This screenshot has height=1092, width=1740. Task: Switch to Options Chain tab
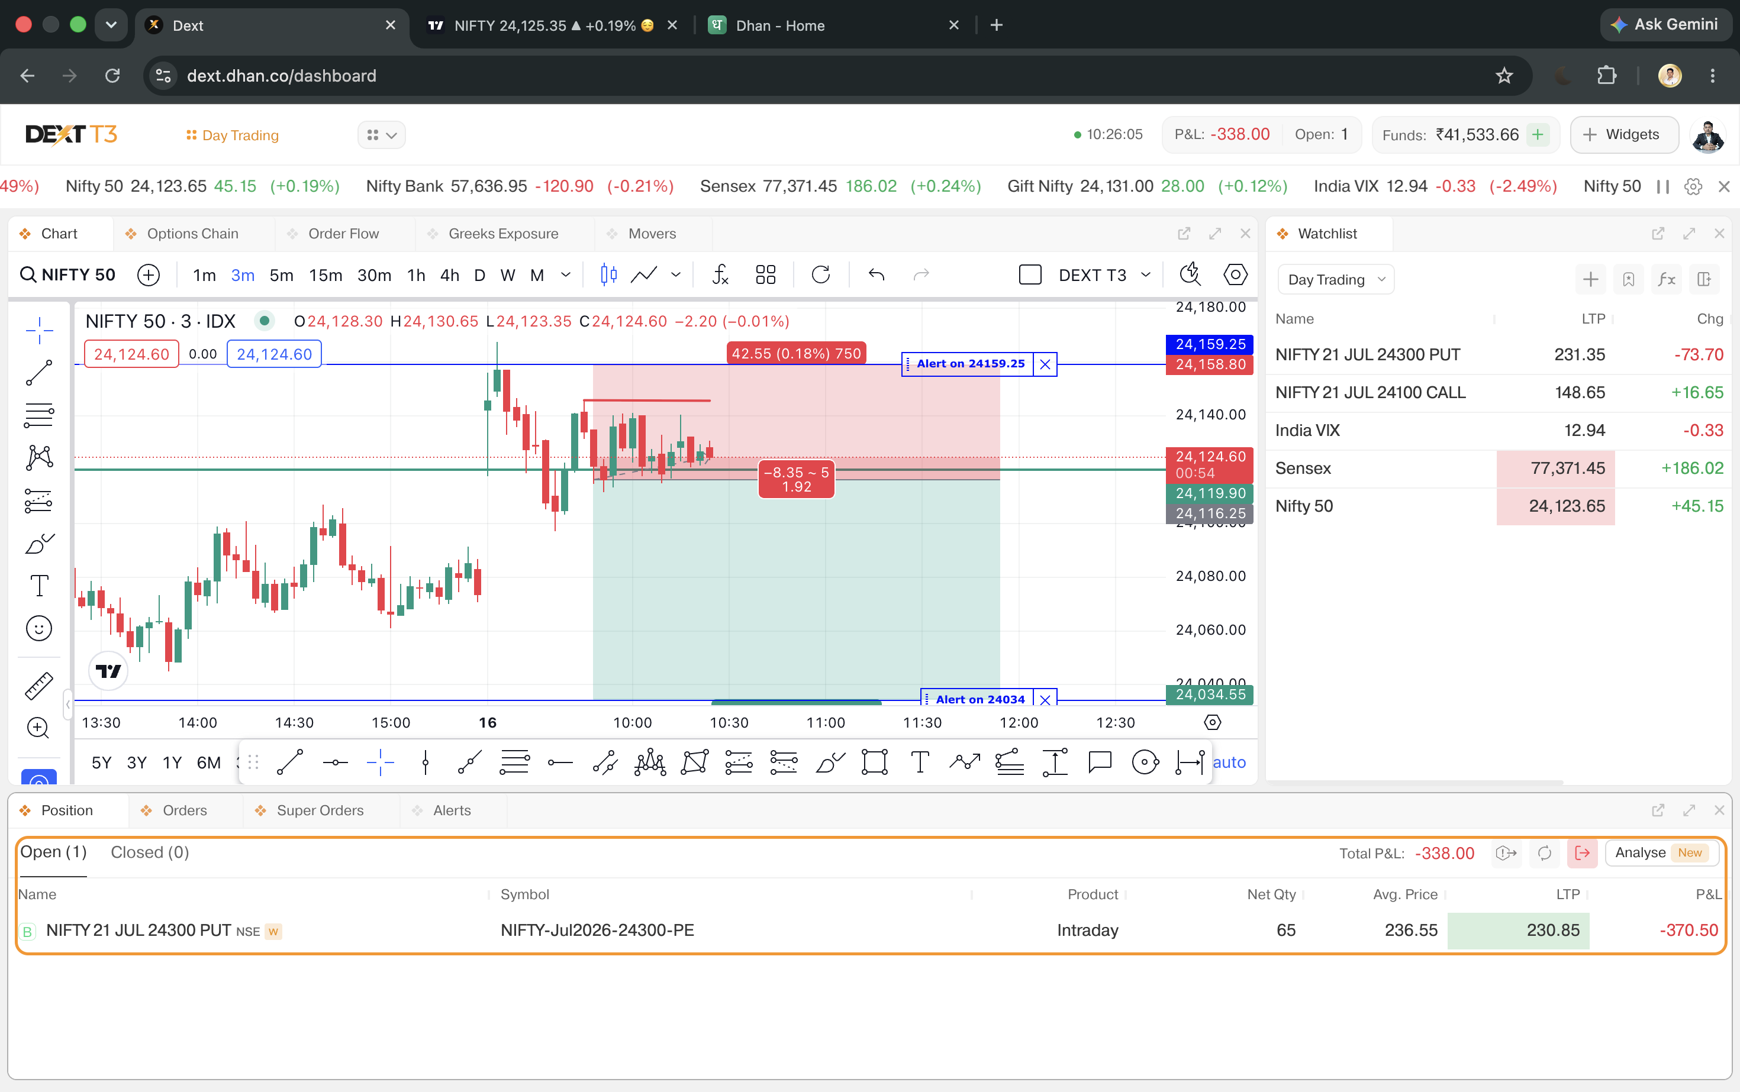pos(192,233)
